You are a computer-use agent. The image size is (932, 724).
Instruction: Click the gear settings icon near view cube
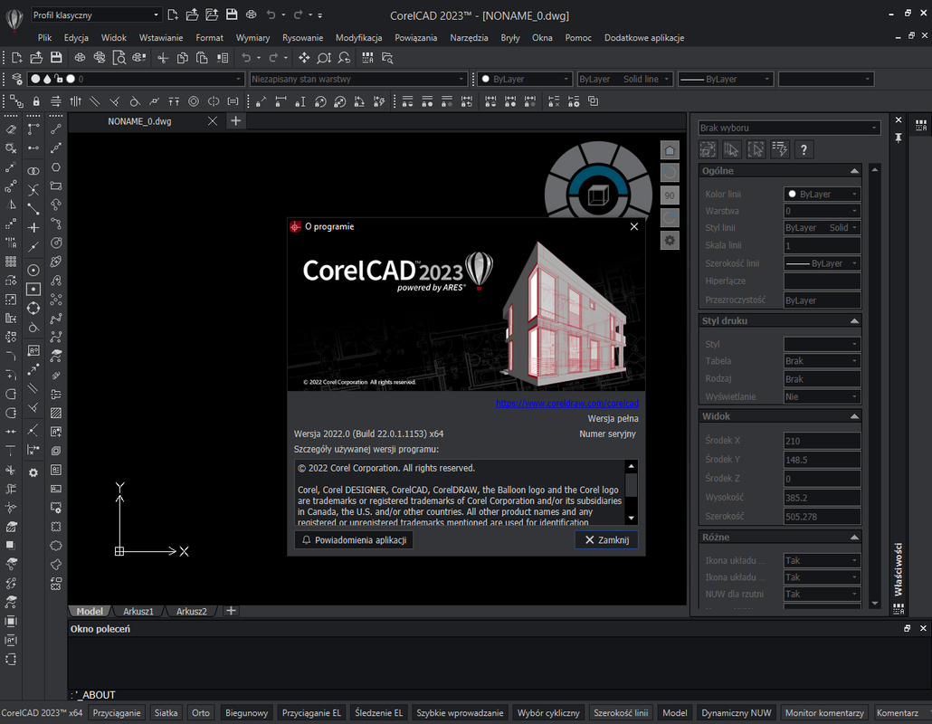tap(670, 241)
